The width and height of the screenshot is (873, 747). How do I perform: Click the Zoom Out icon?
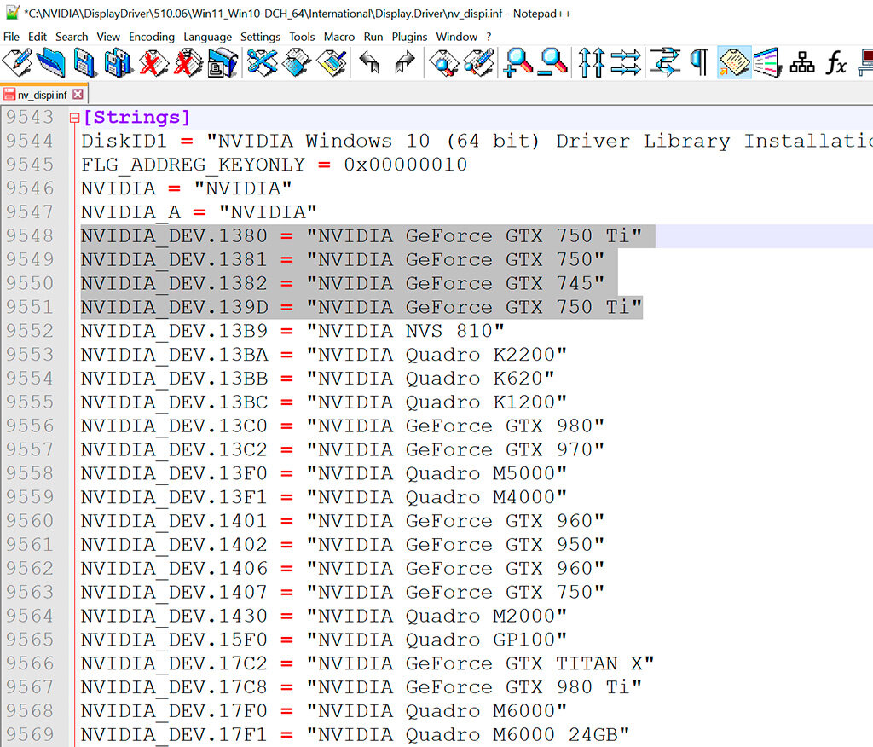click(552, 62)
